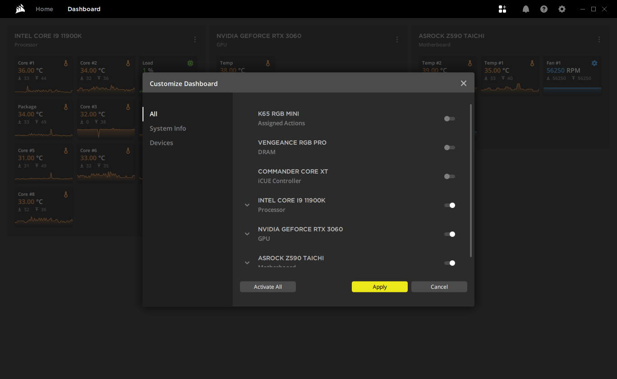This screenshot has height=379, width=617.
Task: Go to the Home tab
Action: [x=44, y=9]
